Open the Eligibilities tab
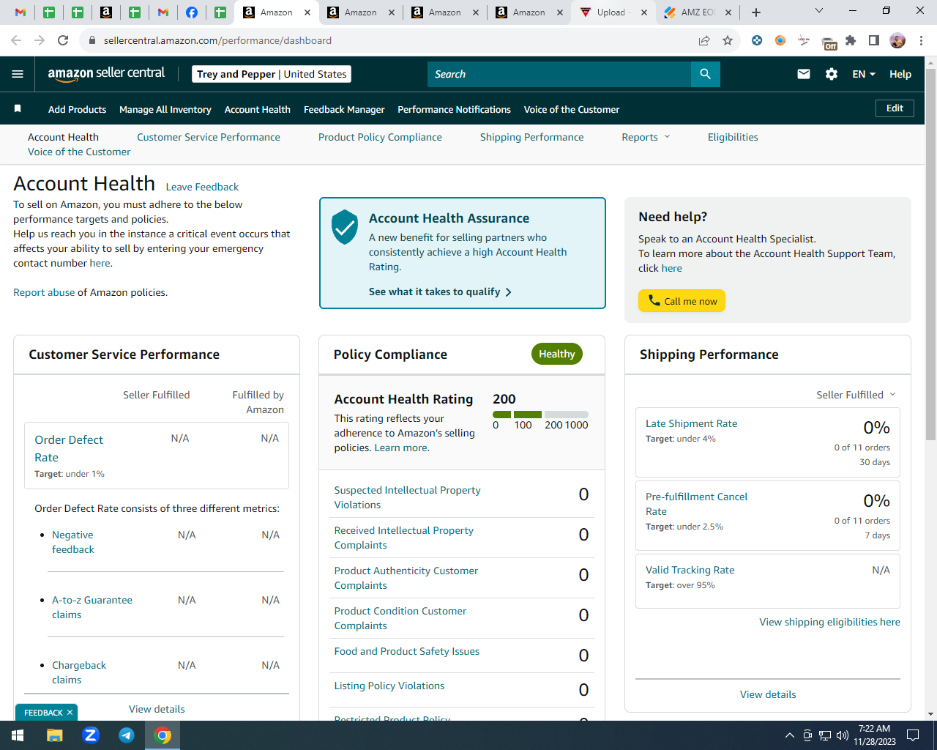The height and width of the screenshot is (750, 937). tap(733, 137)
